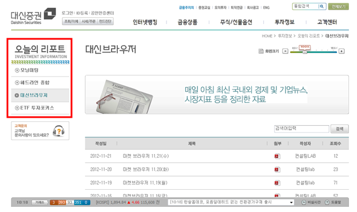
Task: Click the circle icon beside 모닝미팅
Action: coord(17,70)
